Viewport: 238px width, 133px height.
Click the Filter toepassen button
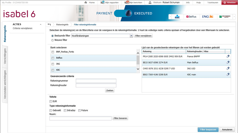(x=208, y=129)
